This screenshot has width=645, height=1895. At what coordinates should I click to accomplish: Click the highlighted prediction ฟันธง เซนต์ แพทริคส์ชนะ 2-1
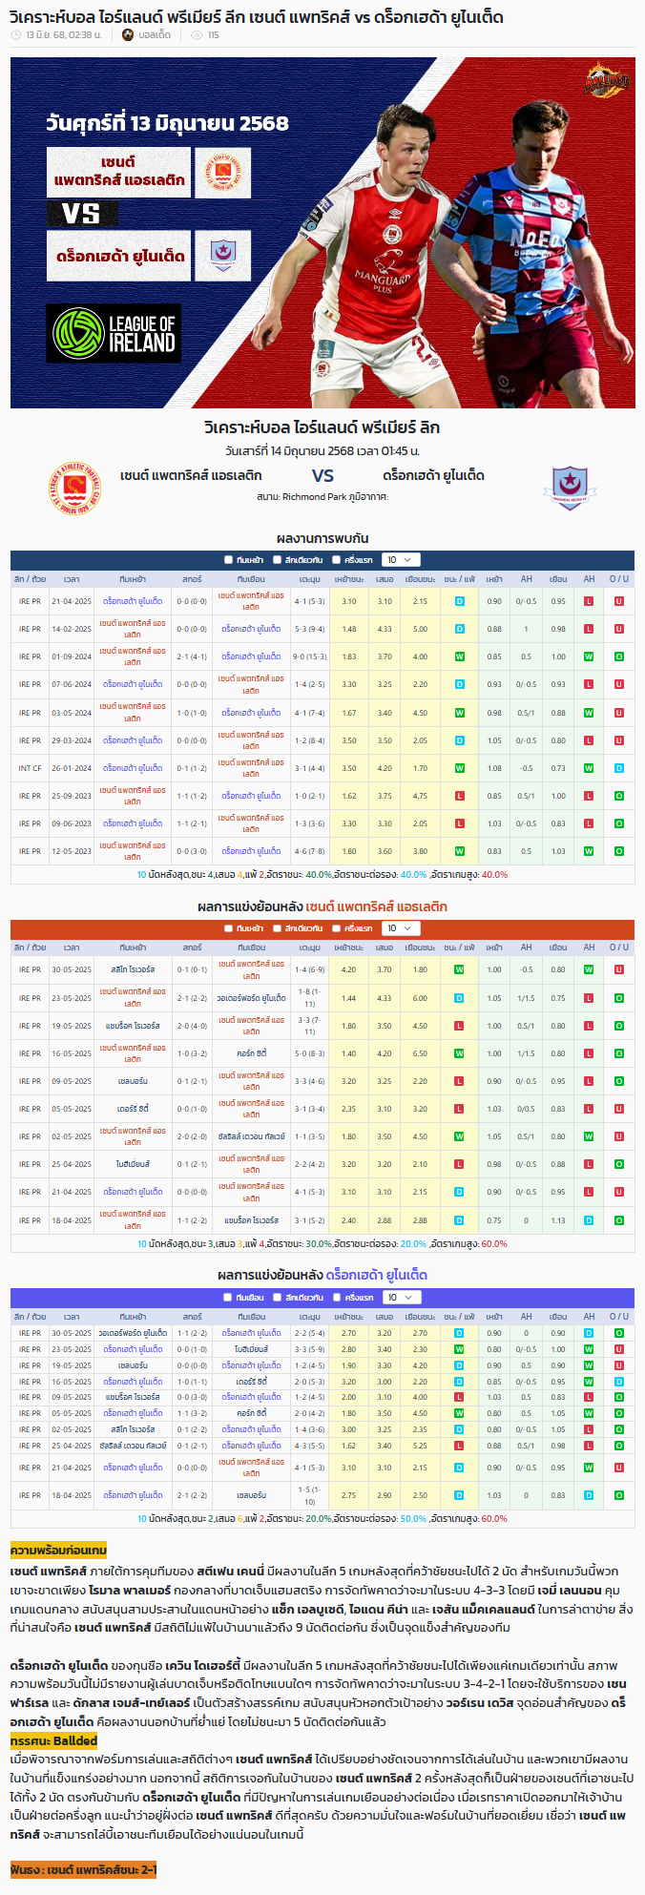tap(84, 1869)
